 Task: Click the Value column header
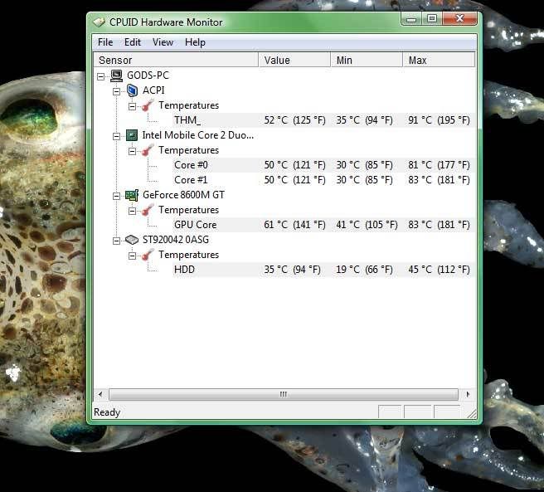(294, 60)
